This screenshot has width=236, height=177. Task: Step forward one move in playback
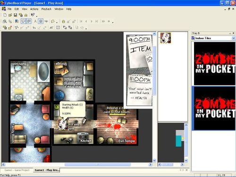[x=92, y=21]
